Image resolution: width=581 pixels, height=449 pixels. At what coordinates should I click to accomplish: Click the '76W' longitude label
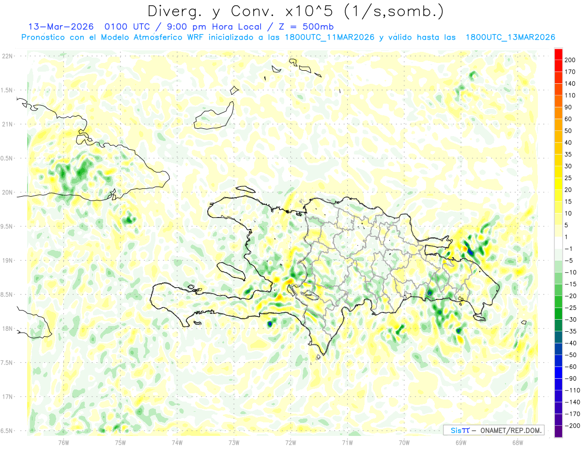point(63,443)
